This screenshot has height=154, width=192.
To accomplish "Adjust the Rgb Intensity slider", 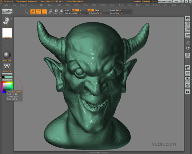I will pyautogui.click(x=76, y=13).
